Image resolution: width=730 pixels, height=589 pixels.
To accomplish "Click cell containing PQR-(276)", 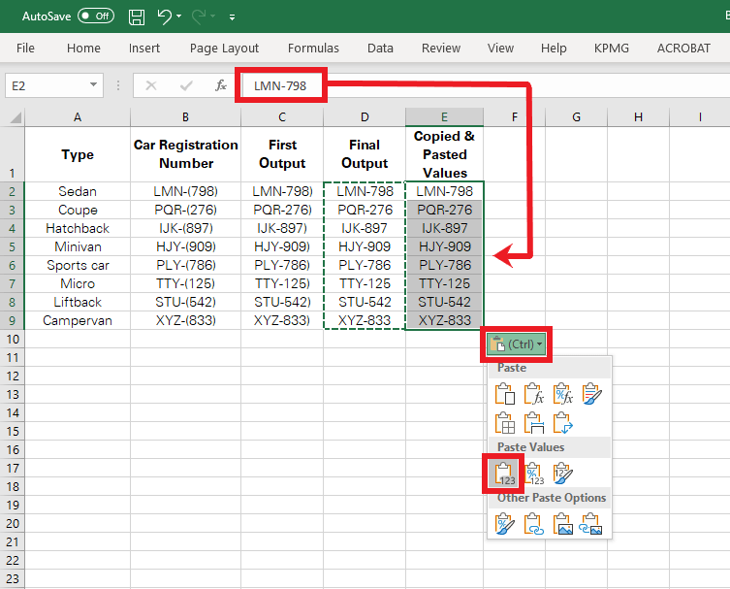I will (x=185, y=210).
